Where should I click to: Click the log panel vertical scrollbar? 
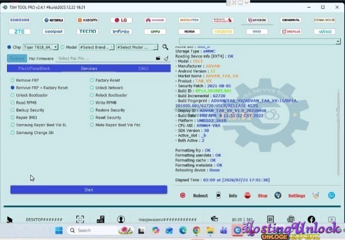338,133
